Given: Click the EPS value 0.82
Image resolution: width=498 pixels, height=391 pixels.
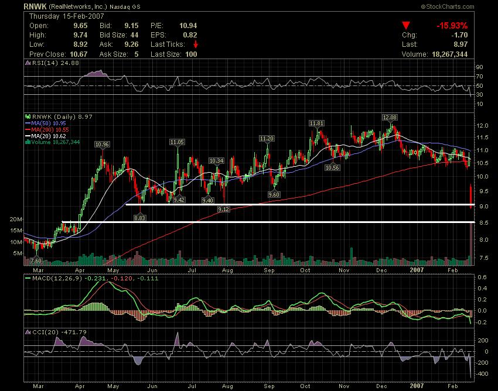Looking at the screenshot, I should pyautogui.click(x=190, y=35).
